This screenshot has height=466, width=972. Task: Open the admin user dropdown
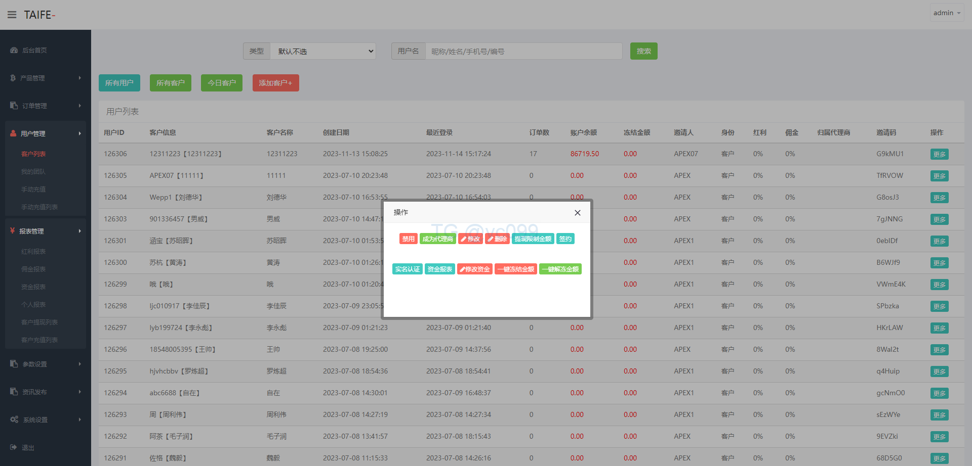946,13
